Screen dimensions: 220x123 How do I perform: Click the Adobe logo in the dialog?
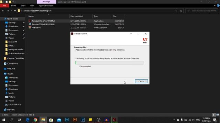[x=145, y=41]
